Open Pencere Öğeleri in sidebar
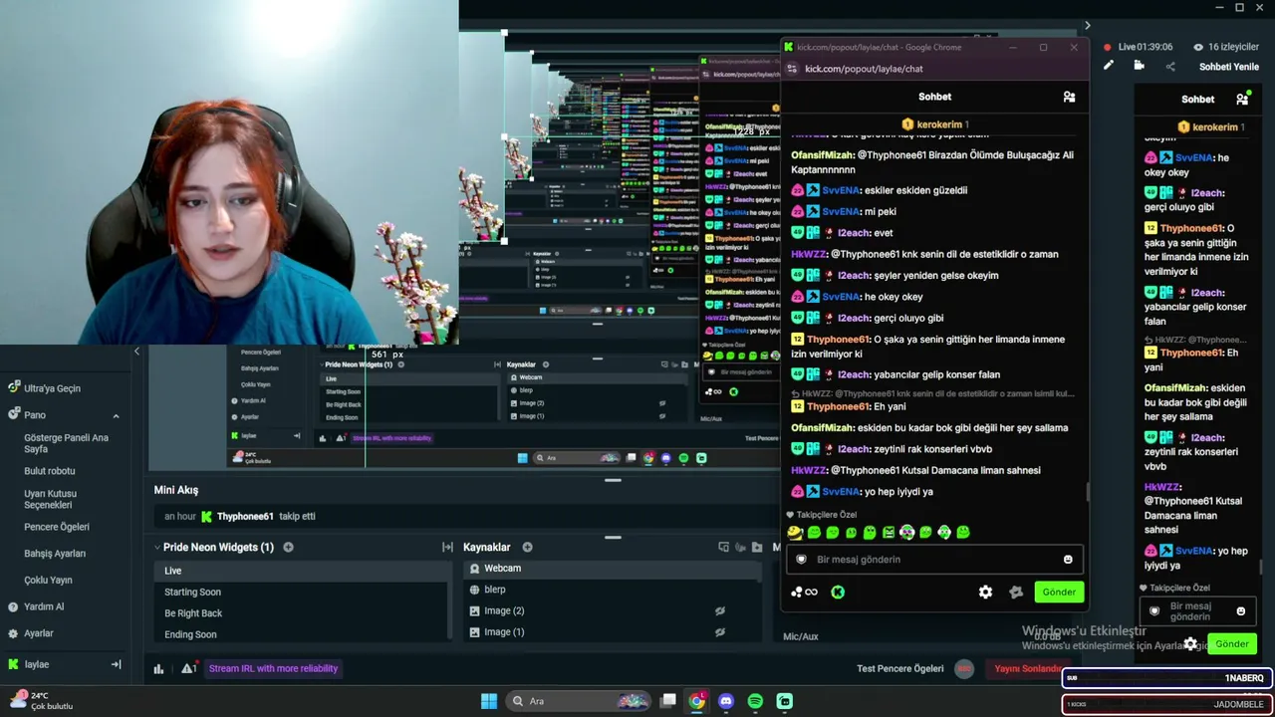The height and width of the screenshot is (717, 1275). (57, 527)
